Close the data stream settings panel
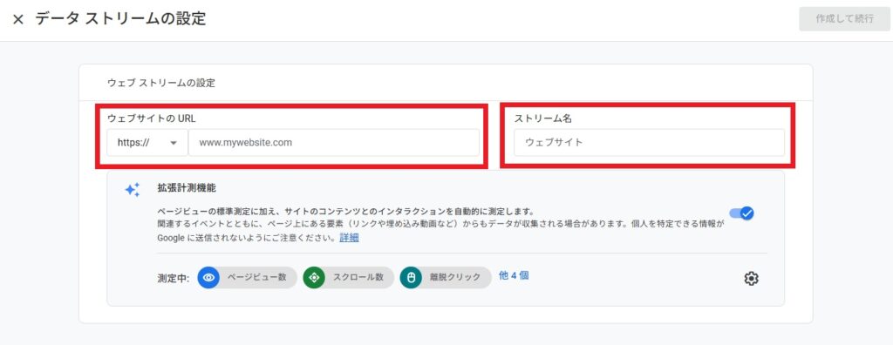Screen dimensions: 893x345 pyautogui.click(x=18, y=19)
